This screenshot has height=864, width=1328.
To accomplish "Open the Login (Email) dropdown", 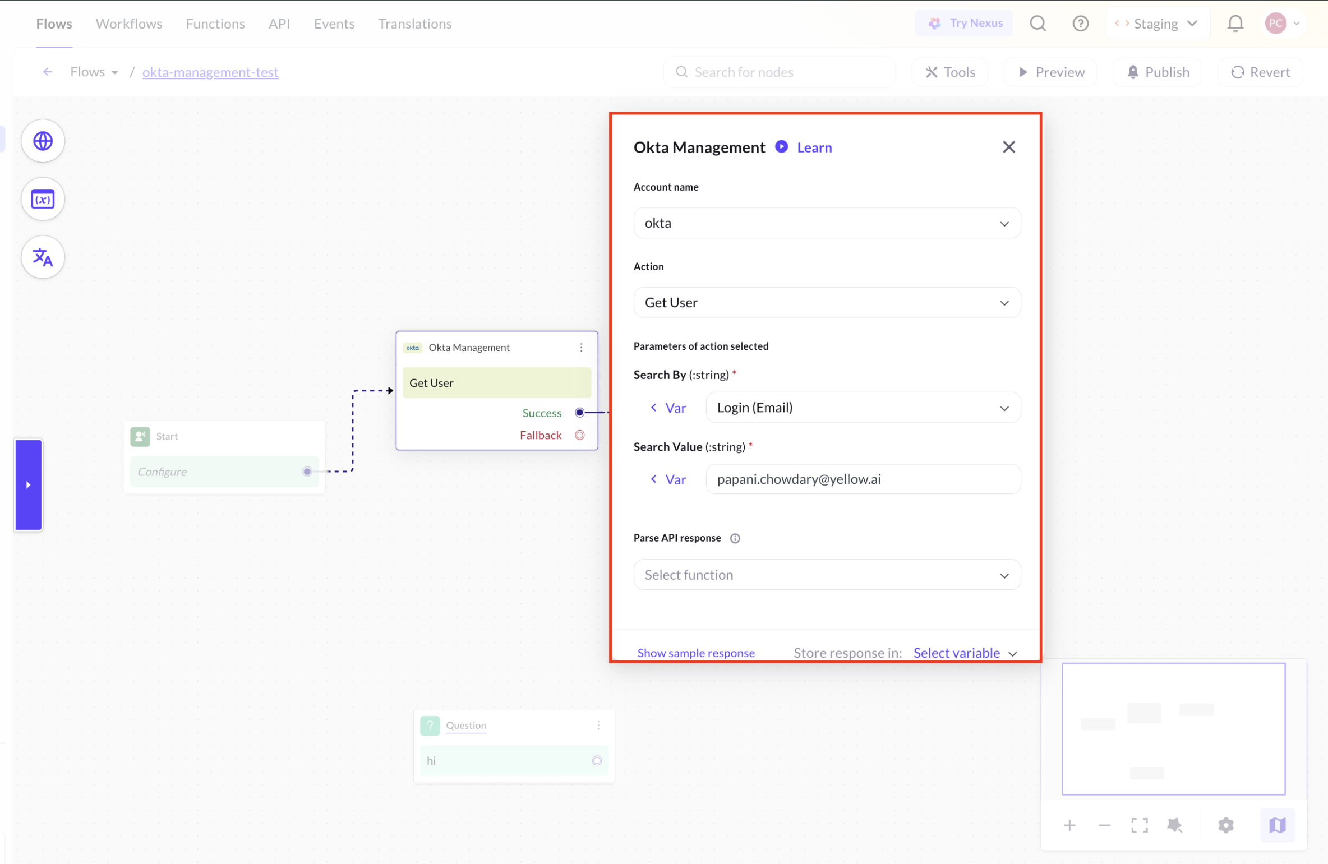I will (x=863, y=408).
